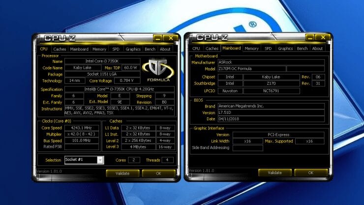Close the left CPU-Z window

171,38
